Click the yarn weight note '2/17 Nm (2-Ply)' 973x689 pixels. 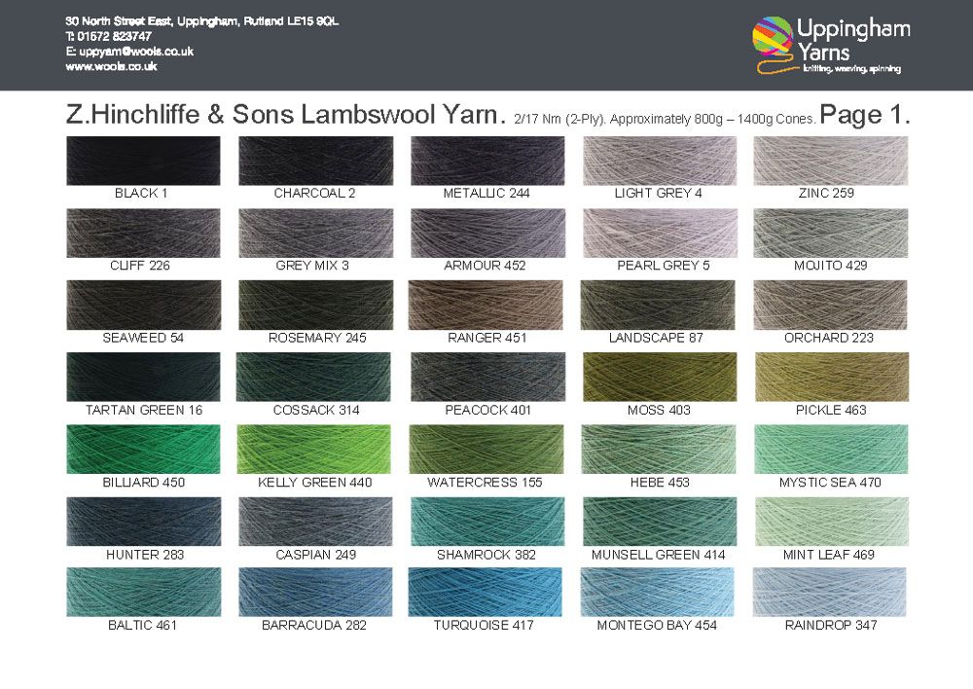pos(559,119)
